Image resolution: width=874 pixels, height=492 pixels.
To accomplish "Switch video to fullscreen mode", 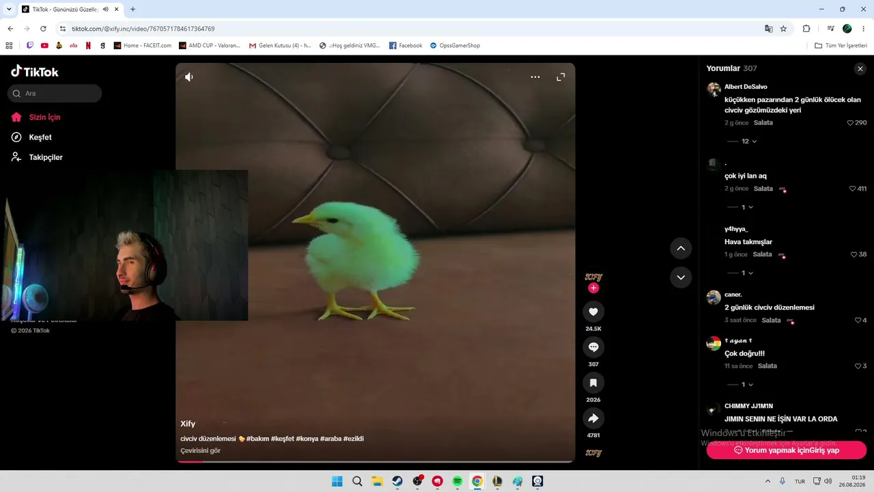I will (x=561, y=77).
